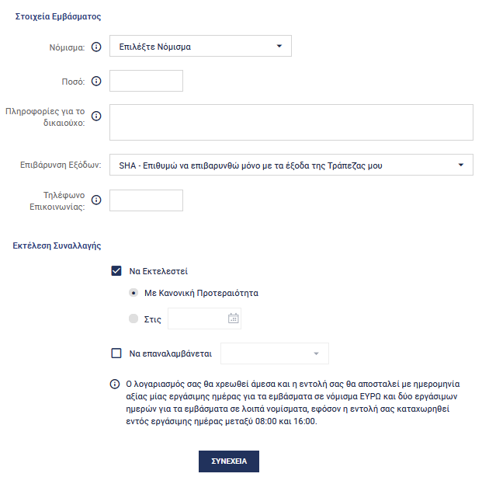Open the calendar date picker icon

[234, 318]
